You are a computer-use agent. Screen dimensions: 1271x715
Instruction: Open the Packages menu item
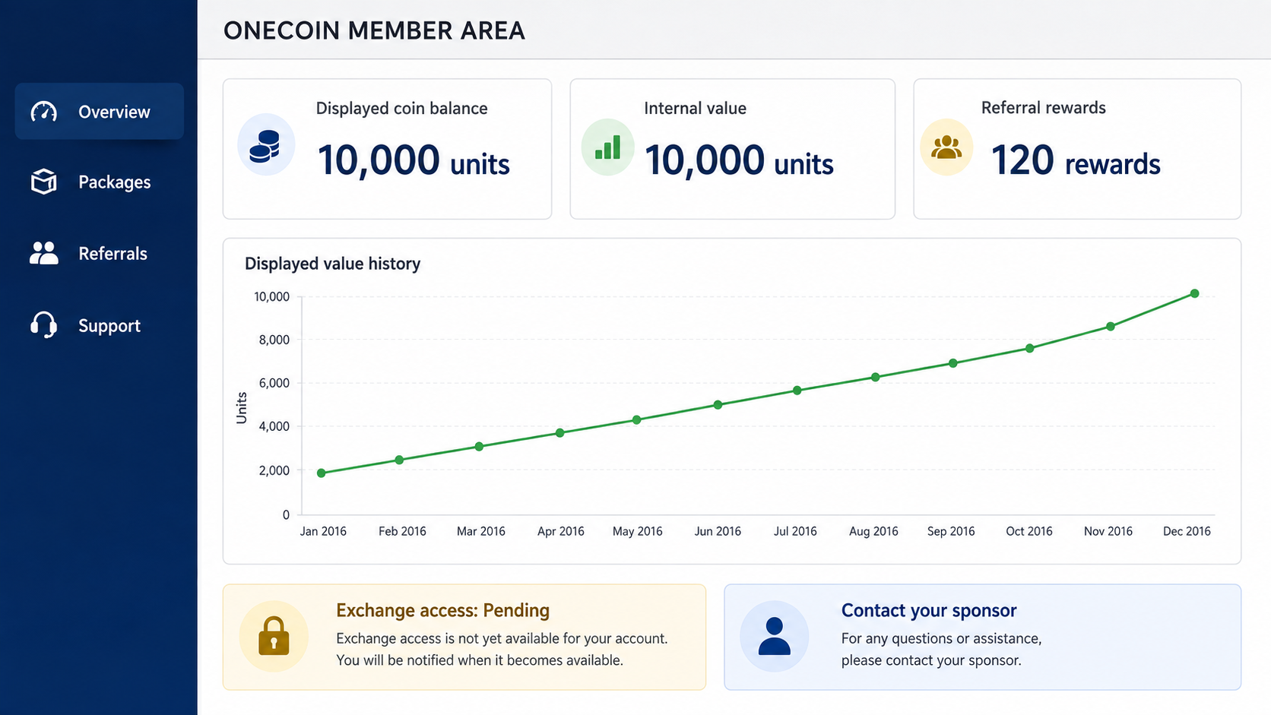coord(99,182)
